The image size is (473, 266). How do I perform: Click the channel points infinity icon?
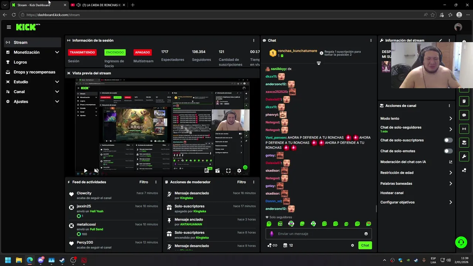click(x=272, y=245)
